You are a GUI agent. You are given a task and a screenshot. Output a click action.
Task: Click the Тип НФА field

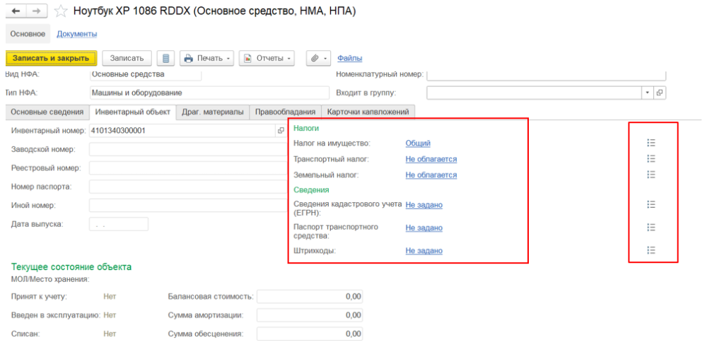tap(209, 93)
